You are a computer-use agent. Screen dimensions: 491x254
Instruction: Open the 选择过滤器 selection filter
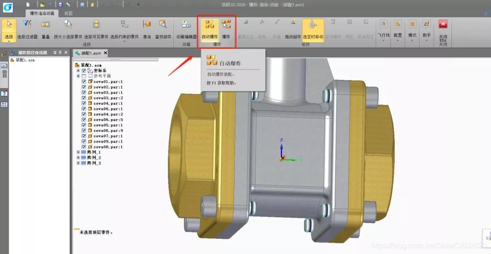pos(27,30)
